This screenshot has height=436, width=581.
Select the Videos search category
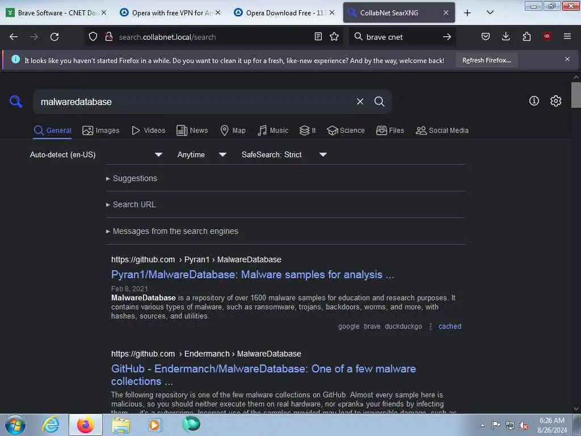149,131
